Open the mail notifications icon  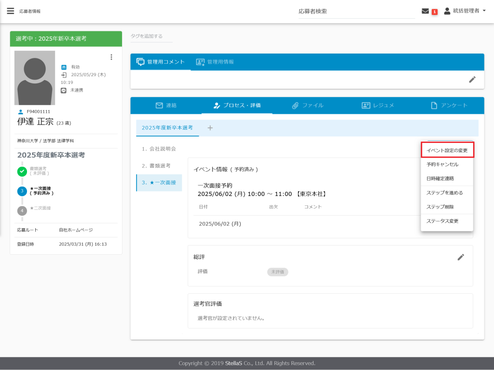click(425, 11)
